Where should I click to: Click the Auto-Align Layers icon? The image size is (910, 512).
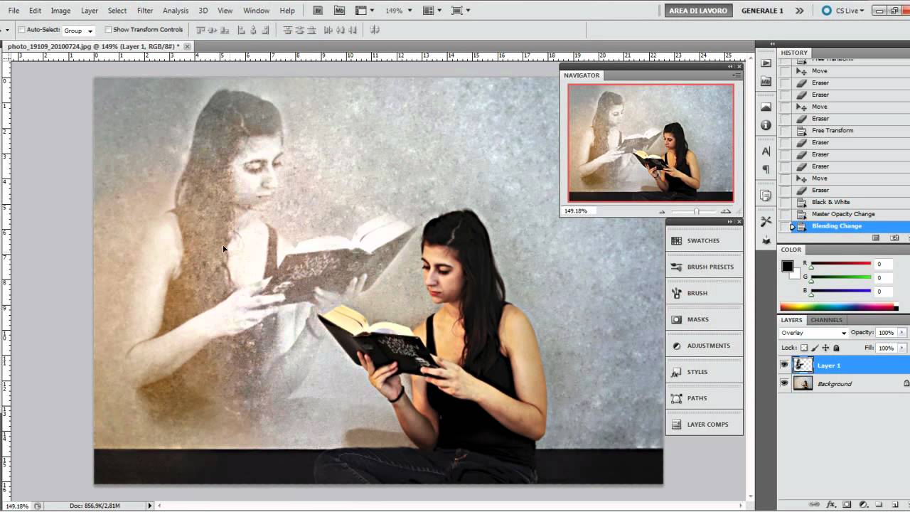coord(375,30)
